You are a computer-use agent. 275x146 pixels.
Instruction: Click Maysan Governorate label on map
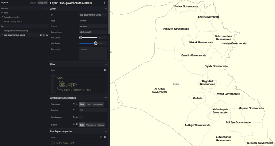tap(251, 108)
